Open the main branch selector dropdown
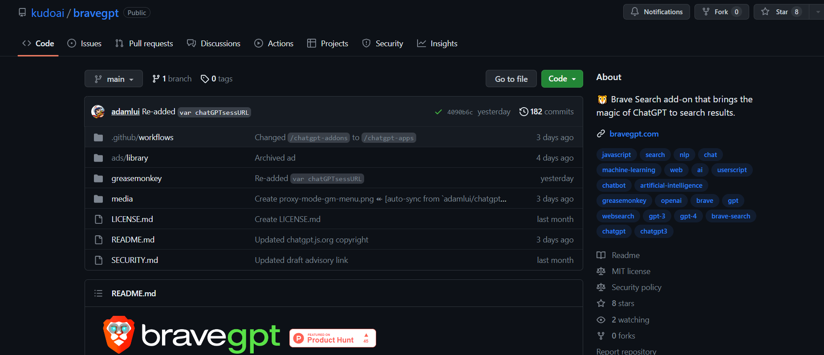824x355 pixels. 114,79
